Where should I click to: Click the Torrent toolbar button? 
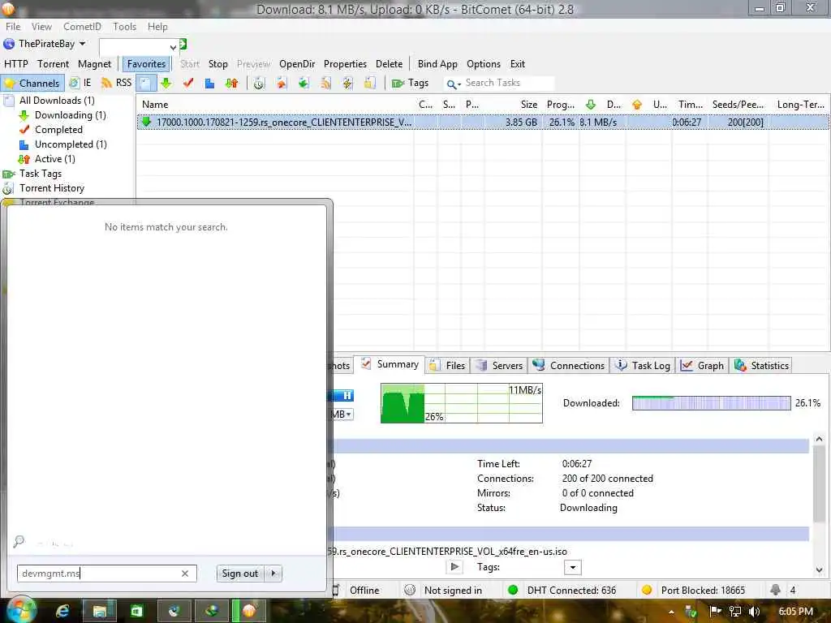[x=53, y=64]
